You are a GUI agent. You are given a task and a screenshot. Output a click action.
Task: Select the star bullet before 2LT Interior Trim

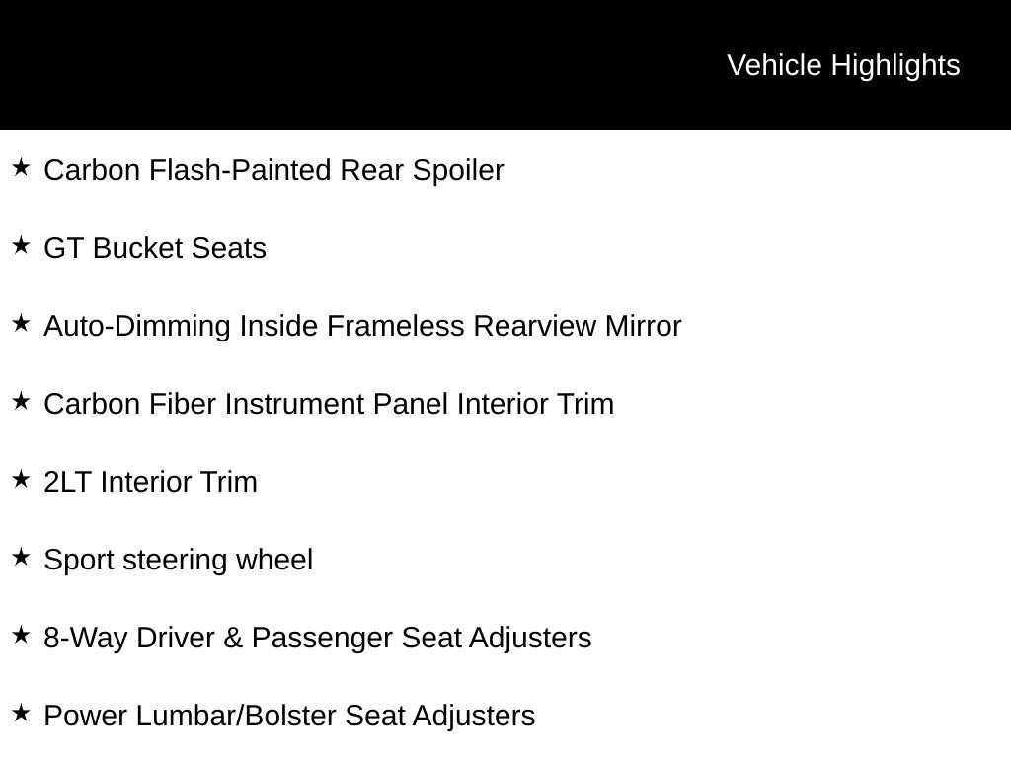coord(21,480)
